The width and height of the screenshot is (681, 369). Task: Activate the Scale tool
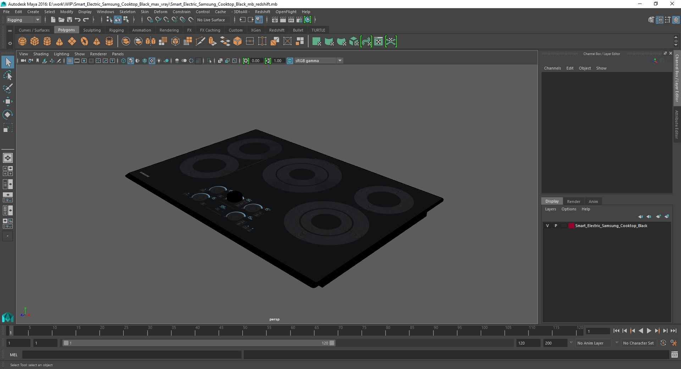(8, 128)
